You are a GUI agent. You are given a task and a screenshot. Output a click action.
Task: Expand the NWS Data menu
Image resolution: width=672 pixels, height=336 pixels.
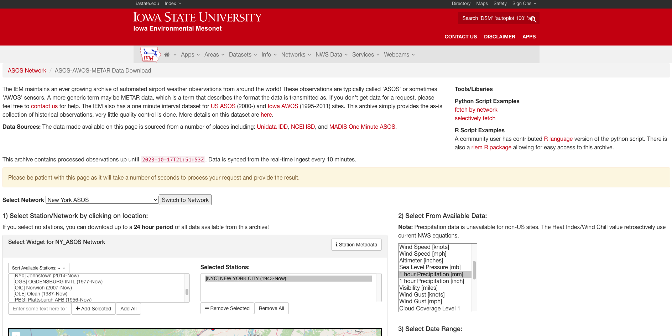[332, 55]
